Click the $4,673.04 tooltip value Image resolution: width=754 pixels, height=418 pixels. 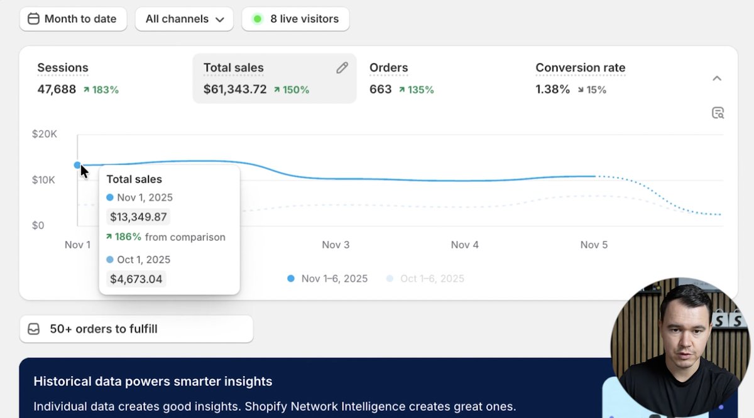[x=136, y=279]
